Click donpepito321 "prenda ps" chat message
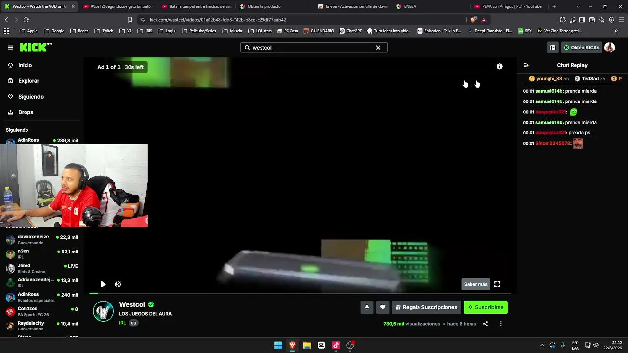 (579, 133)
